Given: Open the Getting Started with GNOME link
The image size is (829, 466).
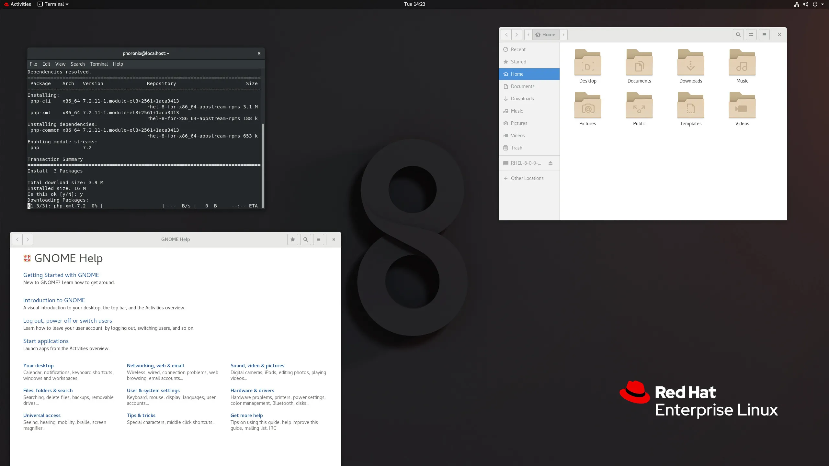Looking at the screenshot, I should (61, 275).
